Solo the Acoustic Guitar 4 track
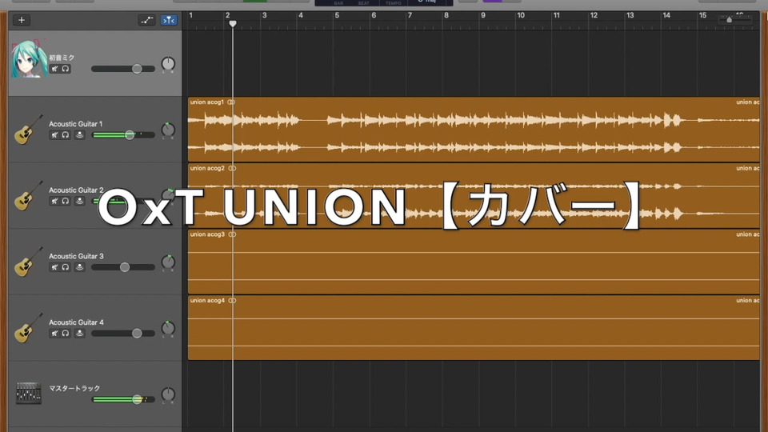Image resolution: width=768 pixels, height=432 pixels. coord(66,334)
